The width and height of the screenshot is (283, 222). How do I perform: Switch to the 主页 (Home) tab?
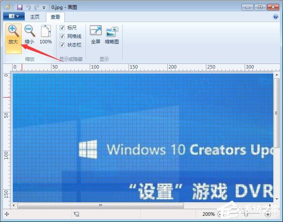35,17
